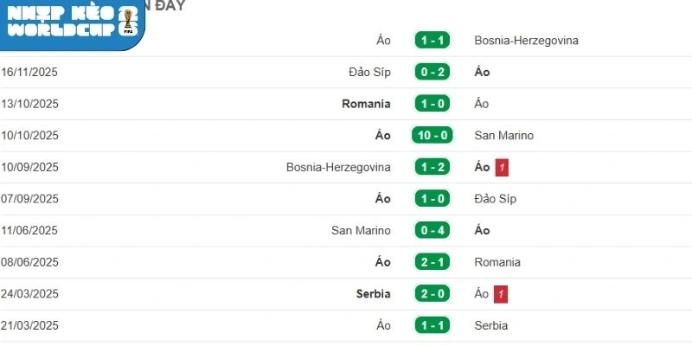Viewport: 692px width, 346px height.
Task: Open Bosnia-Herzegovina link in the first row
Action: point(526,41)
